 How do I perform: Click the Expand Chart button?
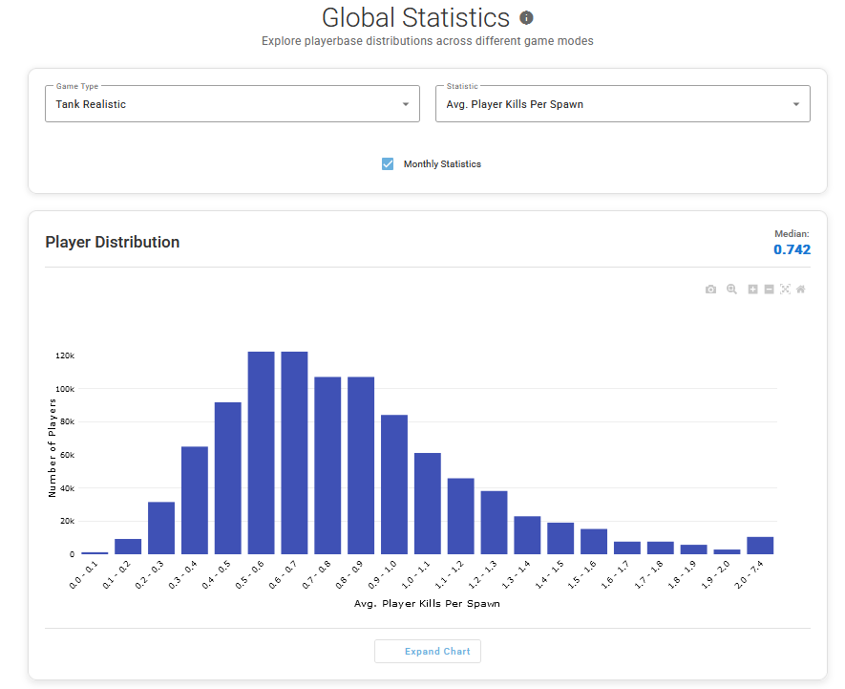tap(428, 652)
